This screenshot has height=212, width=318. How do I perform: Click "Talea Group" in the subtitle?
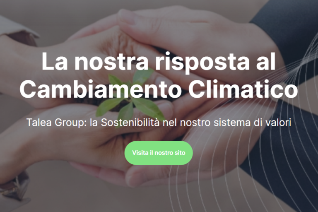coord(55,123)
